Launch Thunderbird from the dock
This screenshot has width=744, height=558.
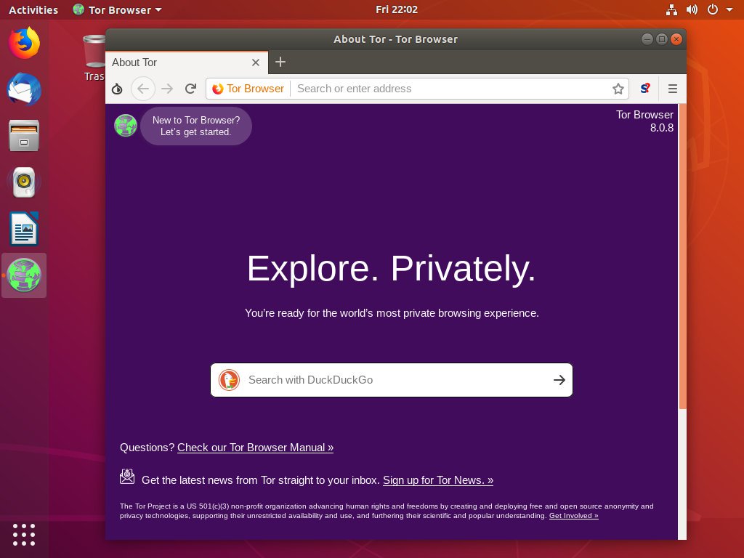pyautogui.click(x=24, y=89)
